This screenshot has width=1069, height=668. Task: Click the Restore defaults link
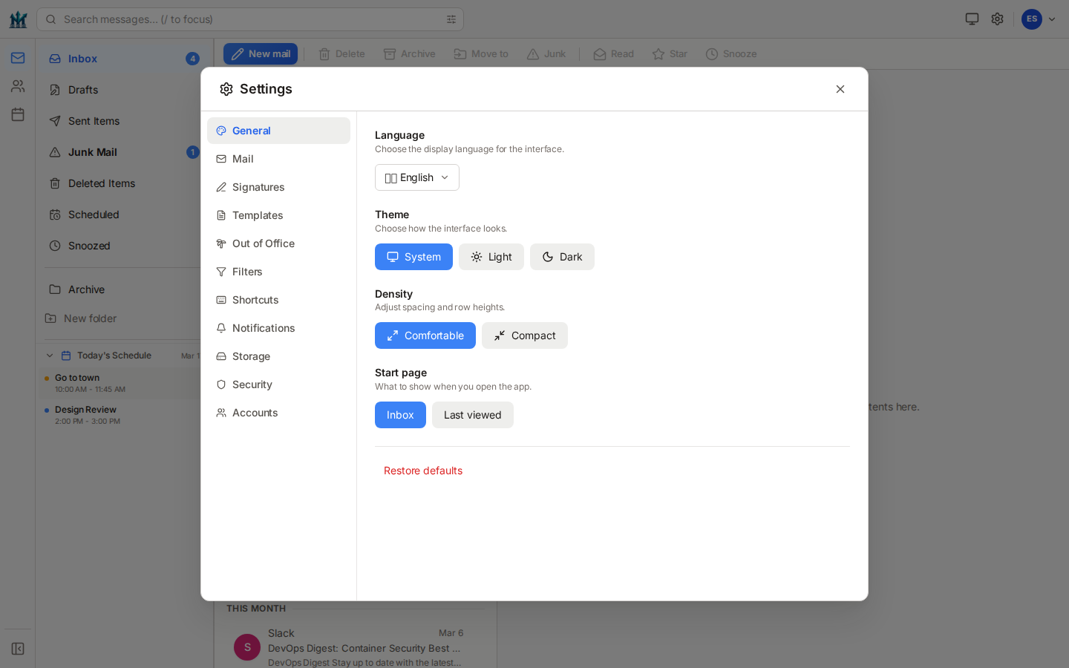(422, 471)
